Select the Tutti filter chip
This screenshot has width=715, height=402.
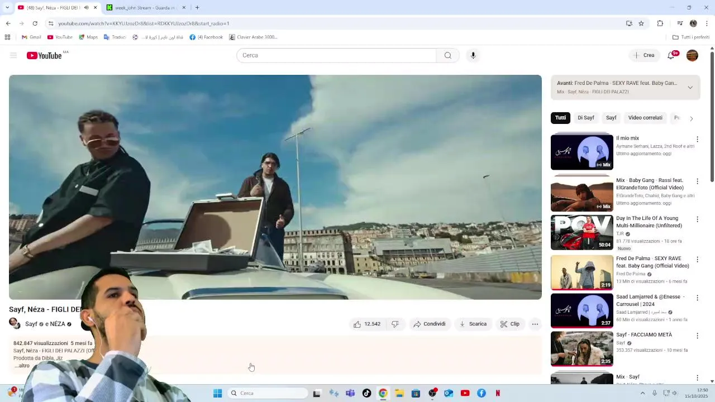(x=560, y=118)
